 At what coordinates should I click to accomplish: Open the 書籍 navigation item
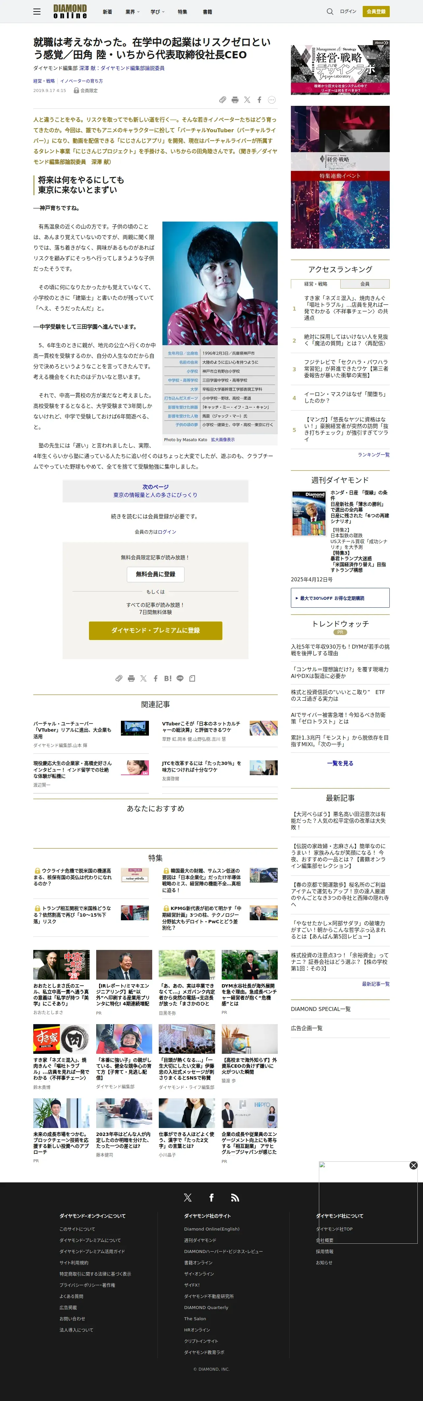(x=207, y=12)
